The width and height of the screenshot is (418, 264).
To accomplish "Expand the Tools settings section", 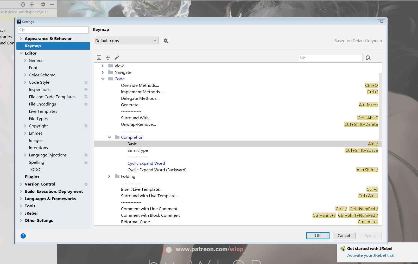I will click(x=21, y=206).
